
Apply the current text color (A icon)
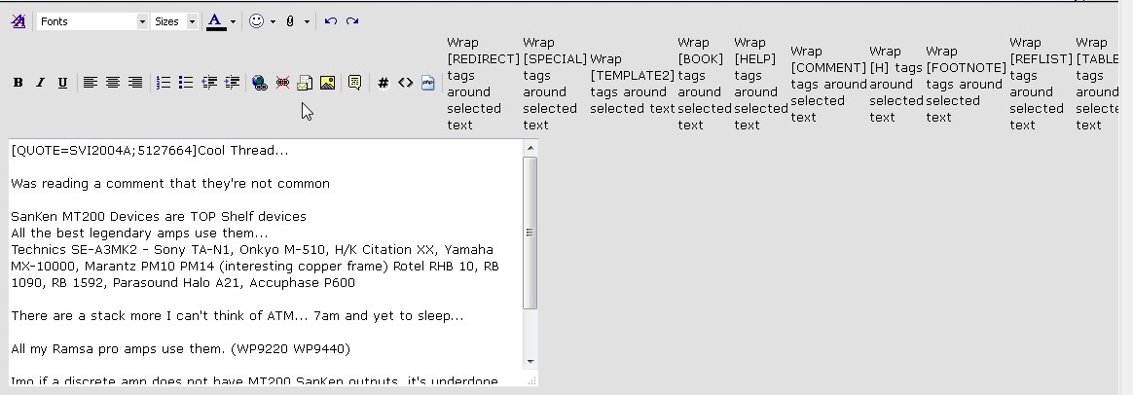pyautogui.click(x=215, y=21)
